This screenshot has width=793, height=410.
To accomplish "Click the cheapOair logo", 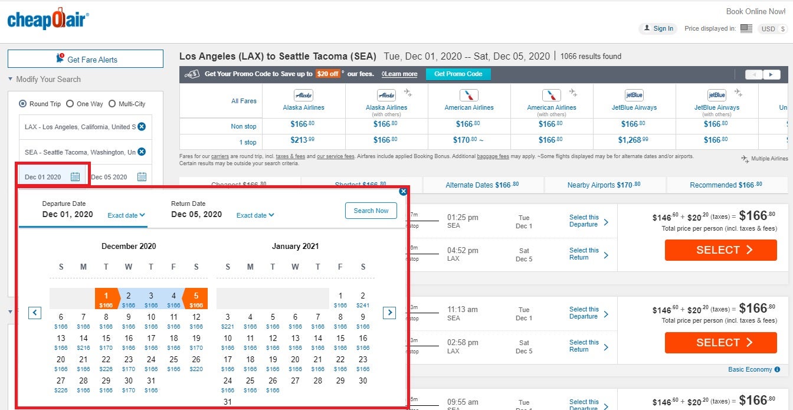I will [48, 19].
